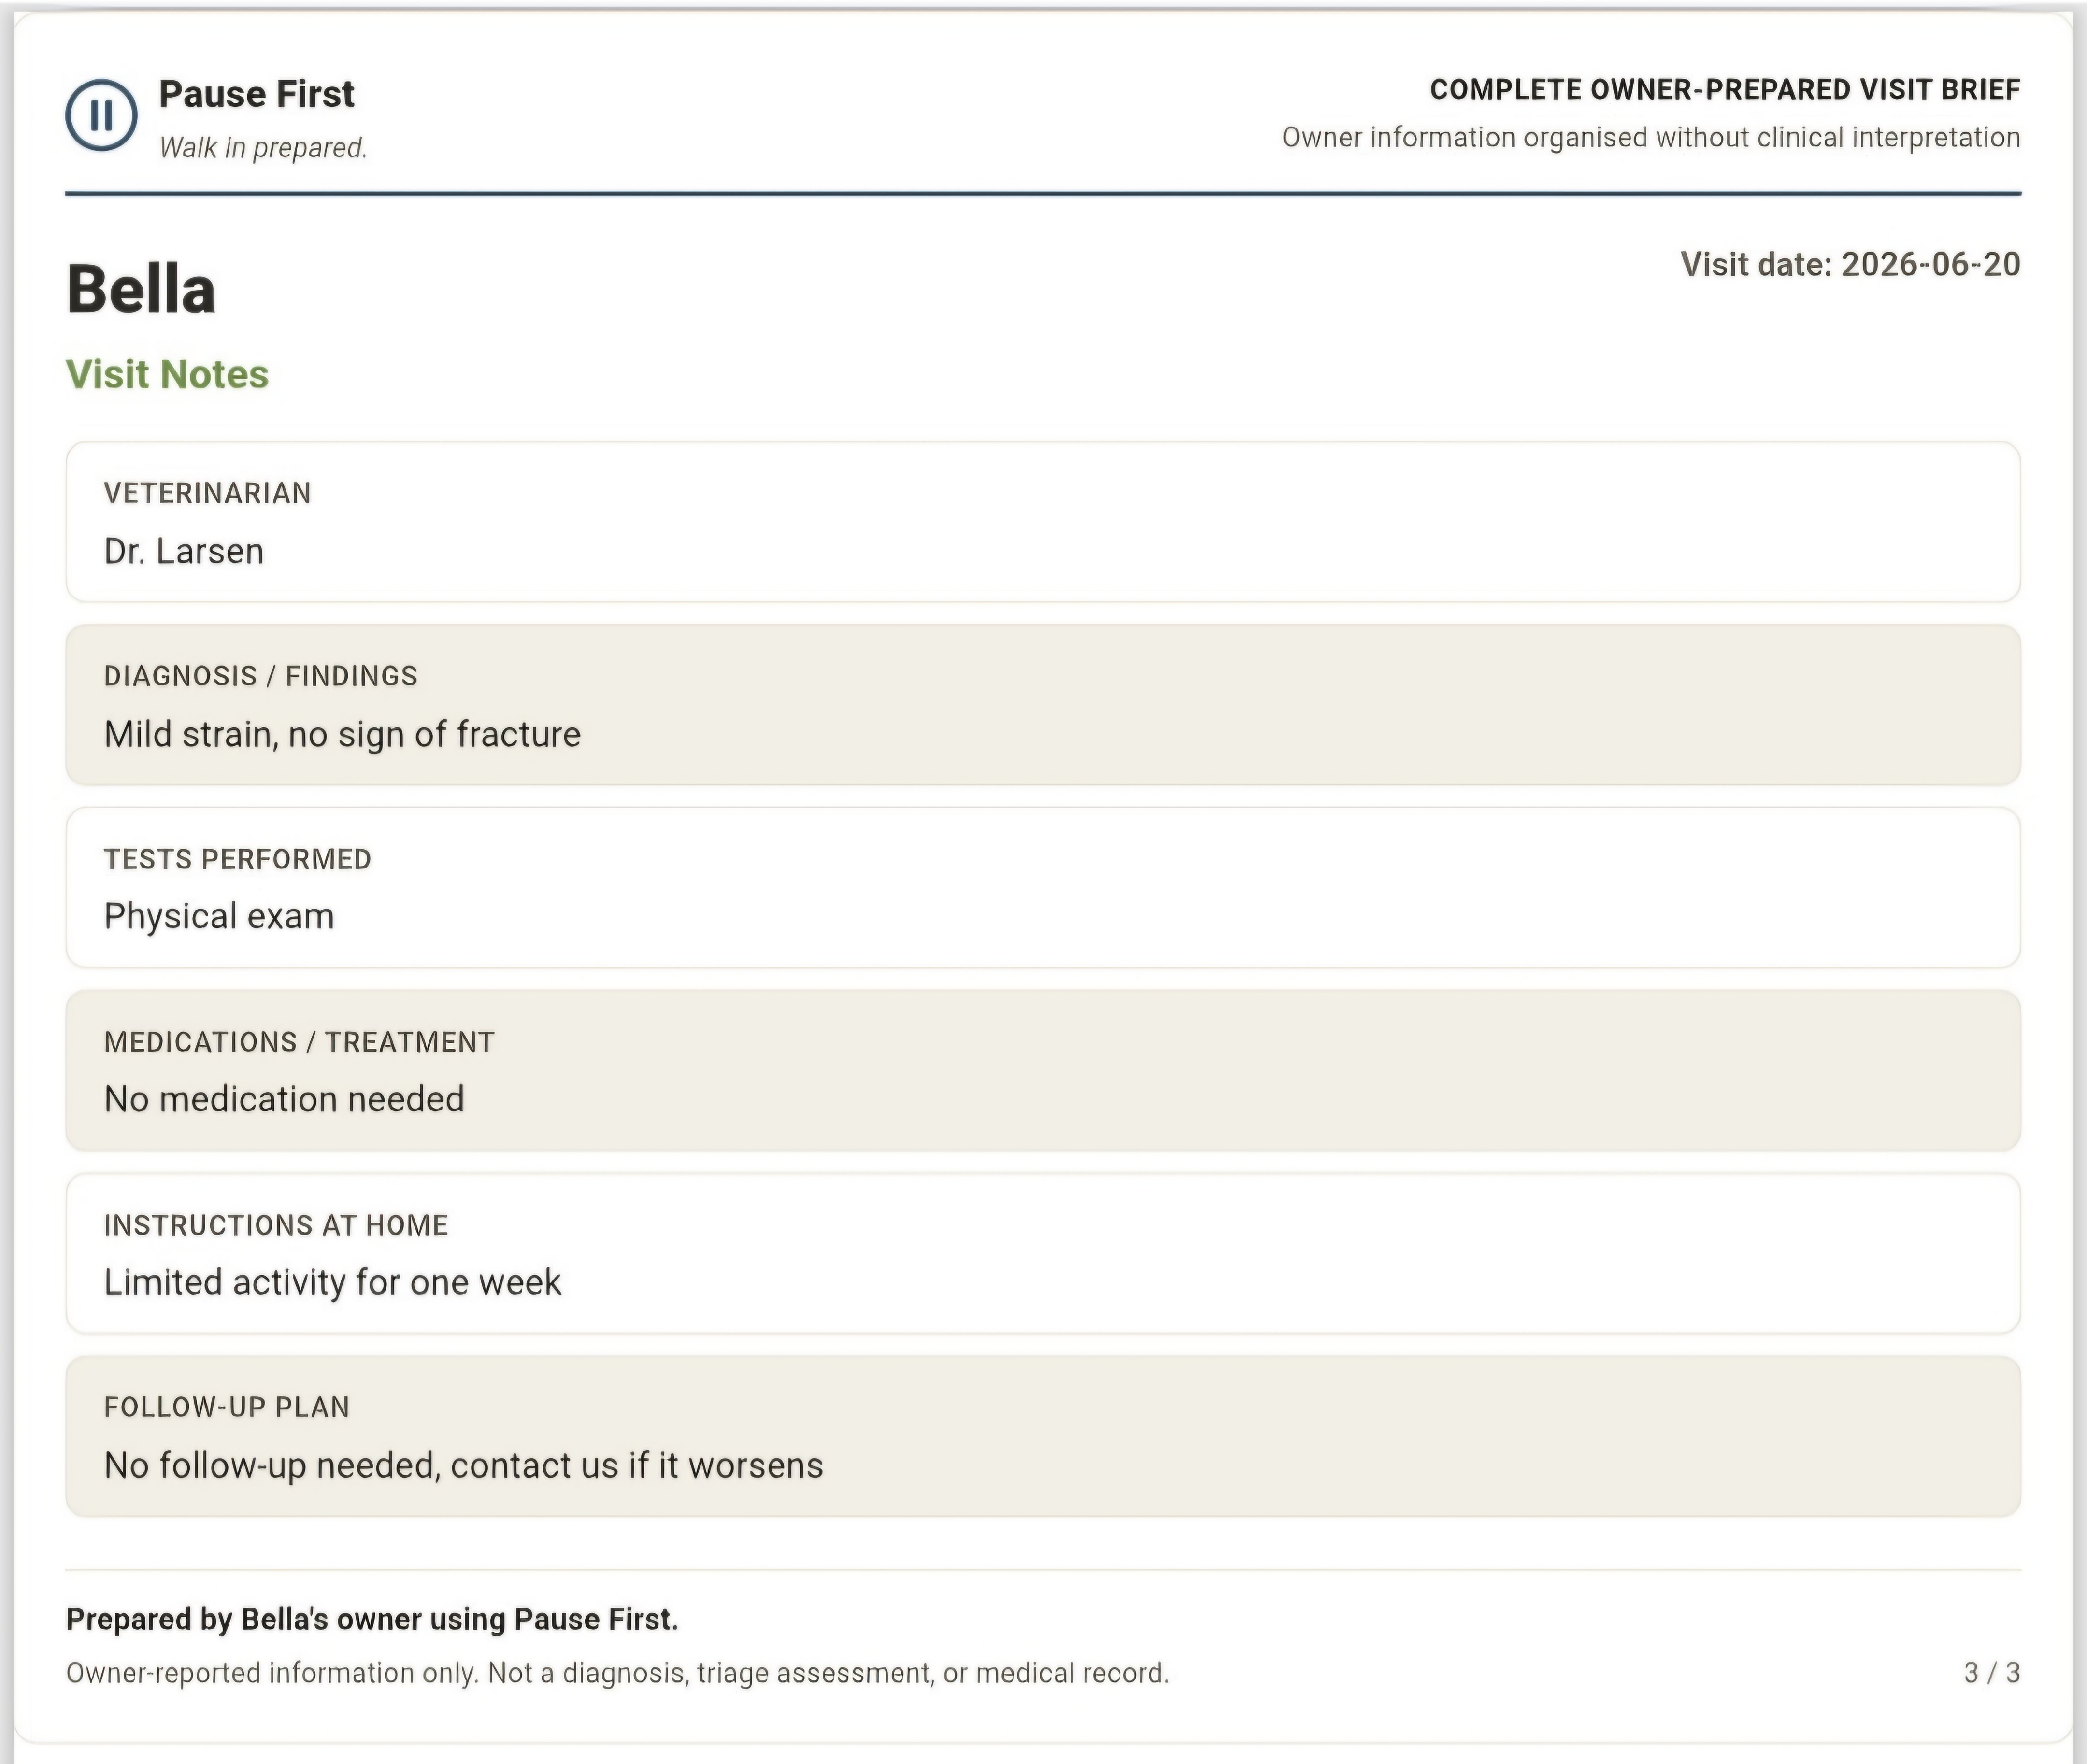This screenshot has height=1764, width=2087.
Task: Click the Follow-Up Plan card
Action: [1043, 1437]
